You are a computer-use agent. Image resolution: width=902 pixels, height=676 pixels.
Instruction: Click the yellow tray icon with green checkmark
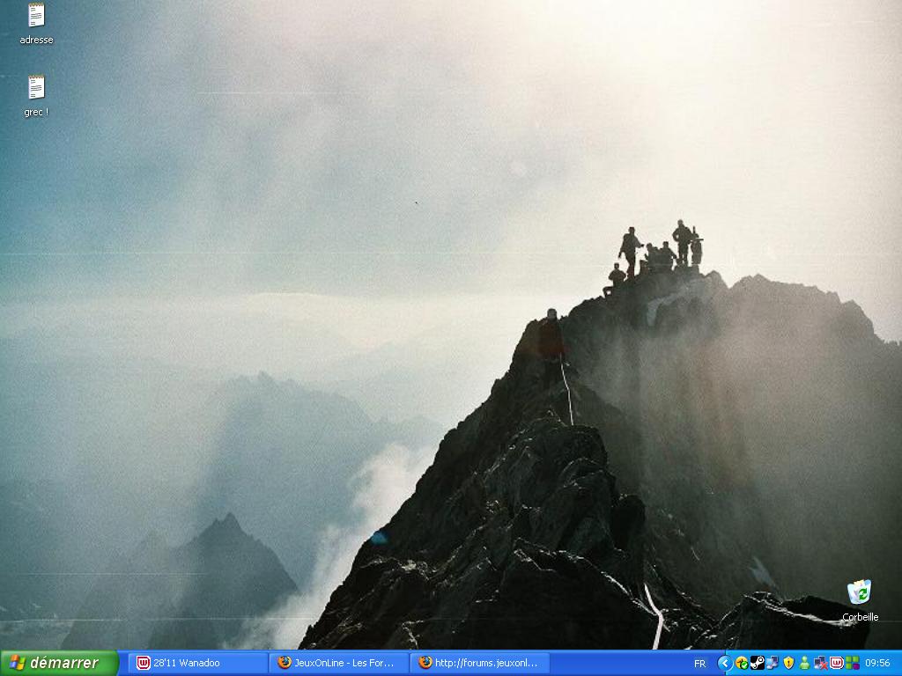tap(742, 664)
